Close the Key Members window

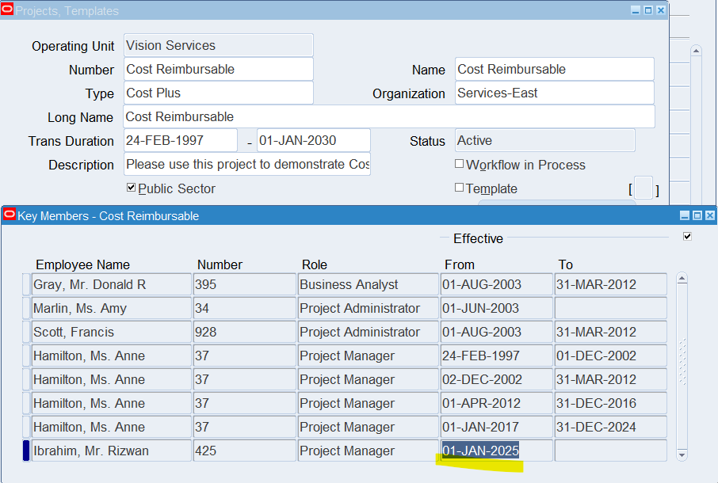click(x=709, y=215)
